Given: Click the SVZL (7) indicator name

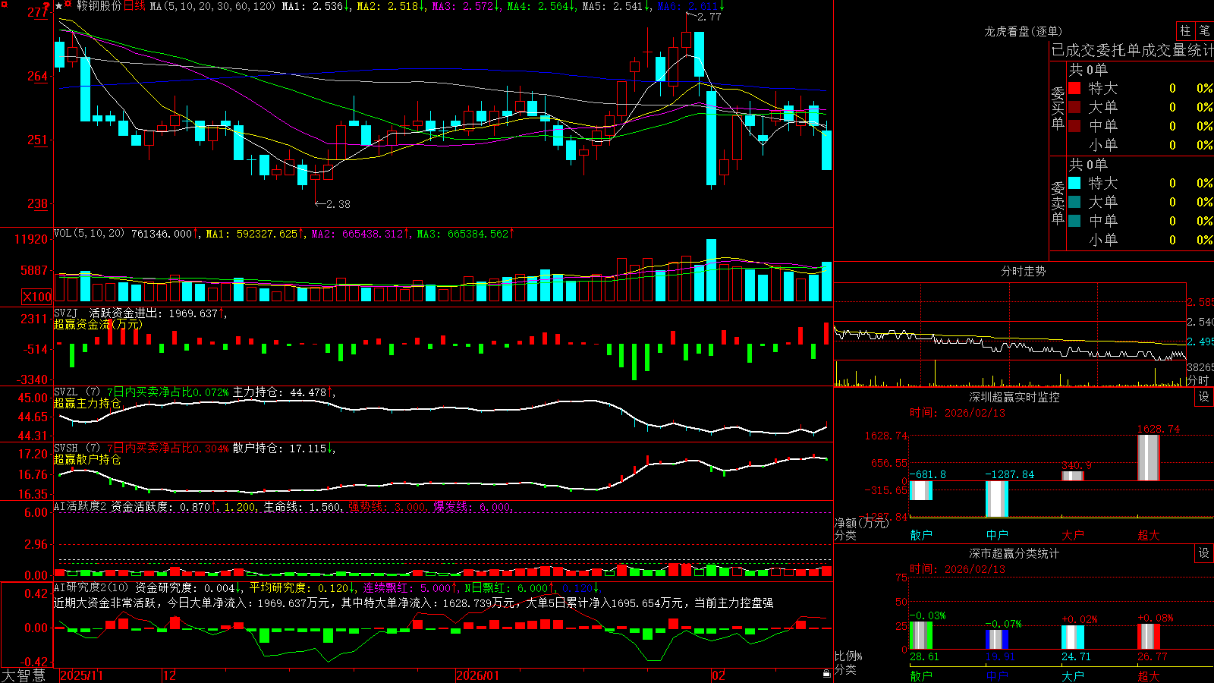Looking at the screenshot, I should (x=77, y=392).
